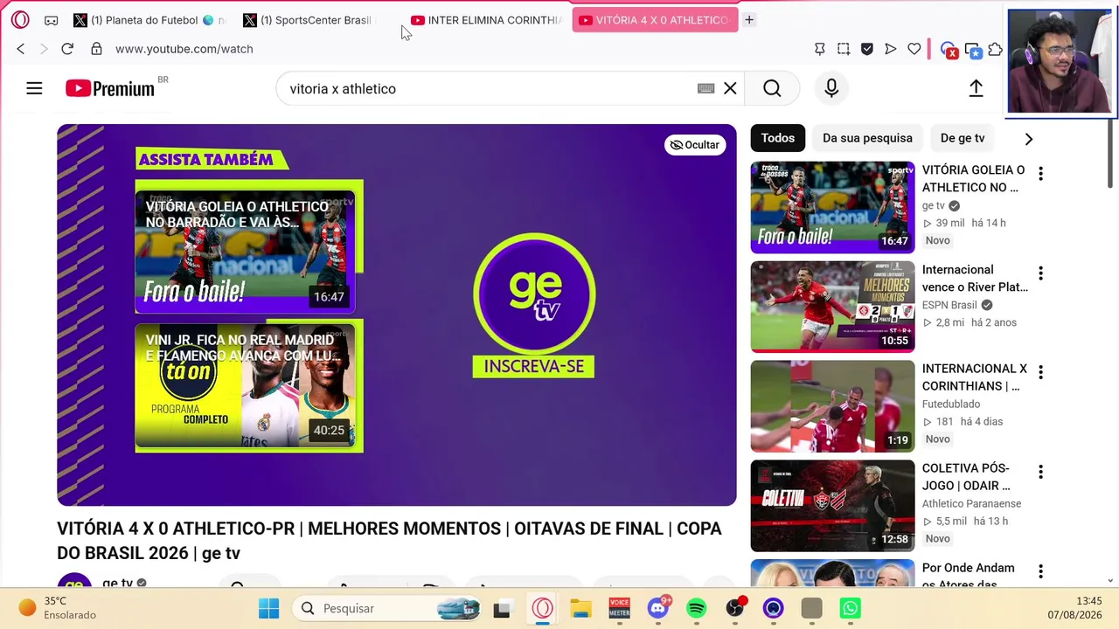Open the taskbar clock showing 13:45
This screenshot has width=1119, height=629.
tap(1075, 608)
